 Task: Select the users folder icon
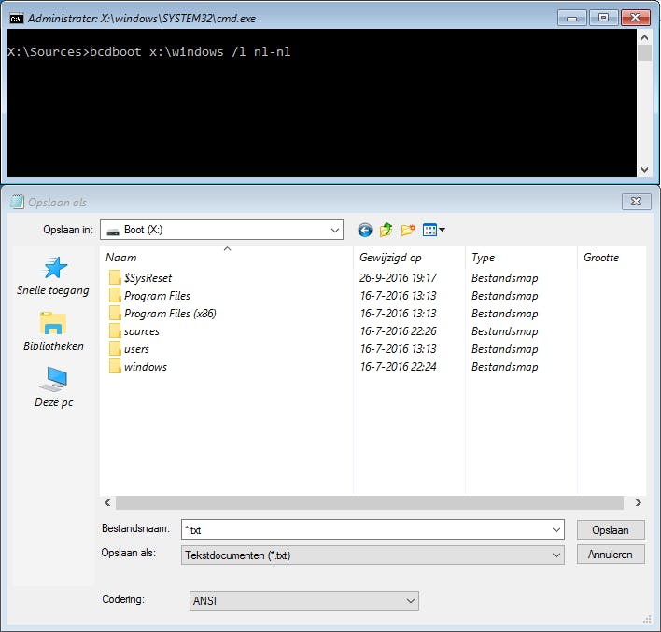point(115,349)
